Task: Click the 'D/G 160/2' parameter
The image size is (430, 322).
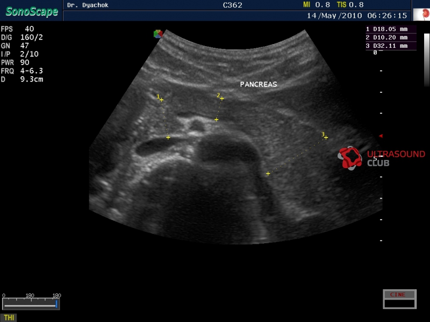Action: tap(22, 37)
